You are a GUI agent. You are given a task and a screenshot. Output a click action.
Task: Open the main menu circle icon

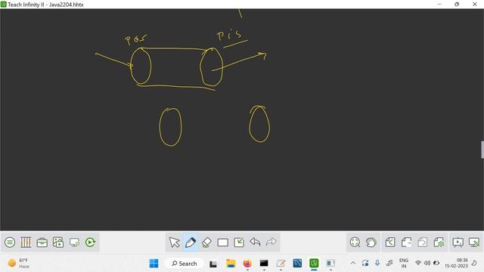[x=10, y=243]
